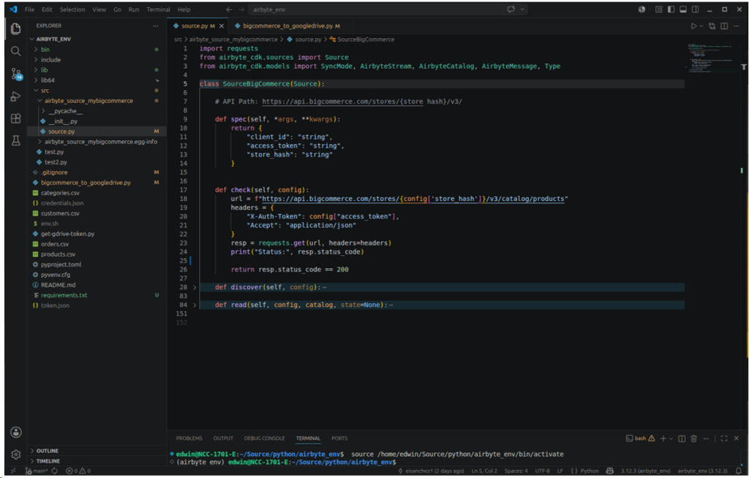Open the new terminal profile dropdown
This screenshot has width=749, height=478.
pyautogui.click(x=671, y=439)
